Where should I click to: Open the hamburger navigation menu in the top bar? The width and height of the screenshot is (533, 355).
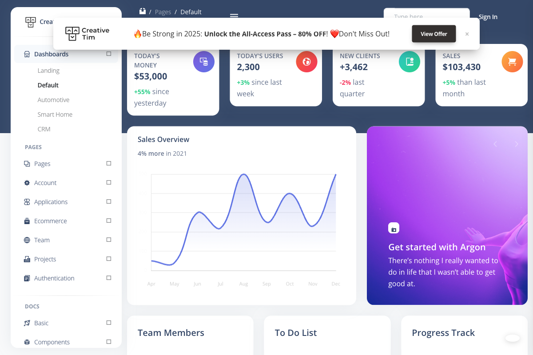tap(234, 15)
